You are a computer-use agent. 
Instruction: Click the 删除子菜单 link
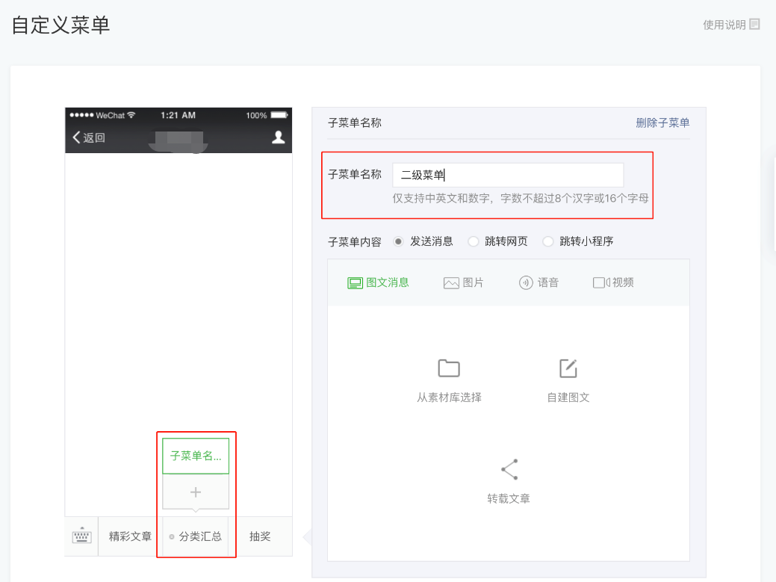pos(662,123)
